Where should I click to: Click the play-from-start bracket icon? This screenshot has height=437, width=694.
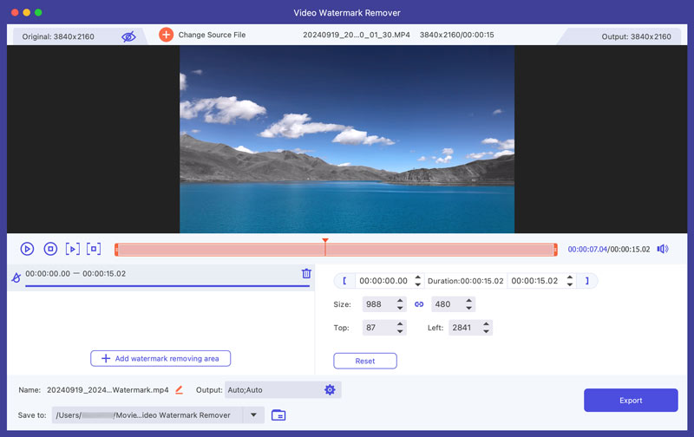click(x=72, y=249)
